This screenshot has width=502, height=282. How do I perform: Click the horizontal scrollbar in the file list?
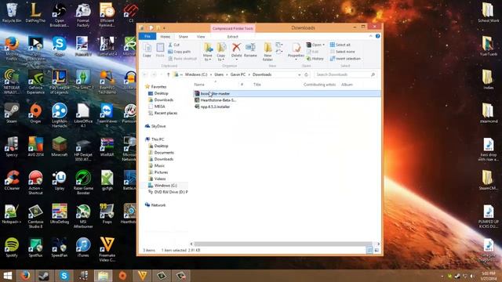tap(283, 244)
